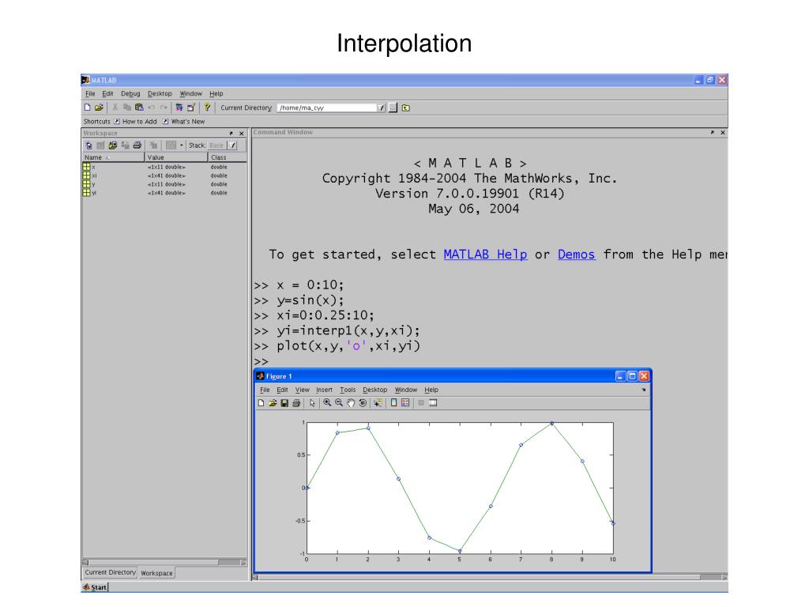809x607 pixels.
Task: Click New Figure icon in Figure 1 toolbar
Action: [261, 403]
